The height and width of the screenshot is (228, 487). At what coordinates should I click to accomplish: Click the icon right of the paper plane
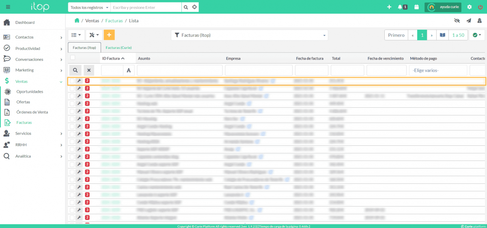[479, 21]
